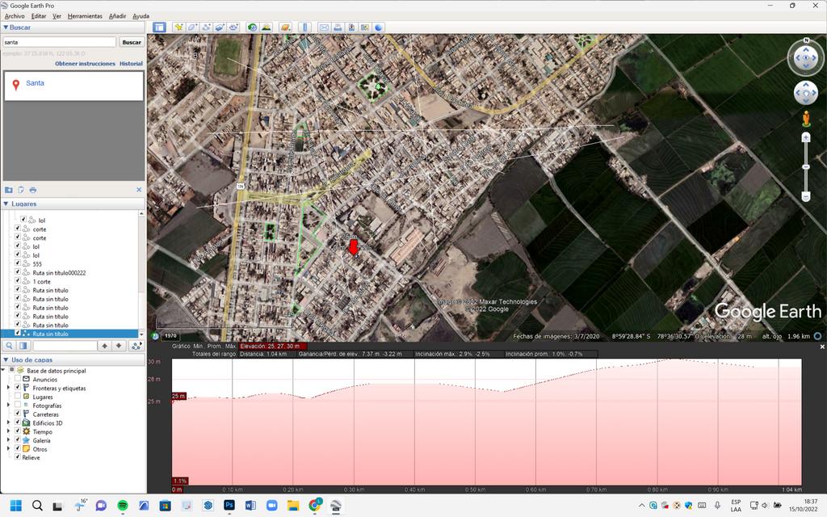
Task: Toggle the Edificios 3D layer checkbox
Action: coord(18,422)
